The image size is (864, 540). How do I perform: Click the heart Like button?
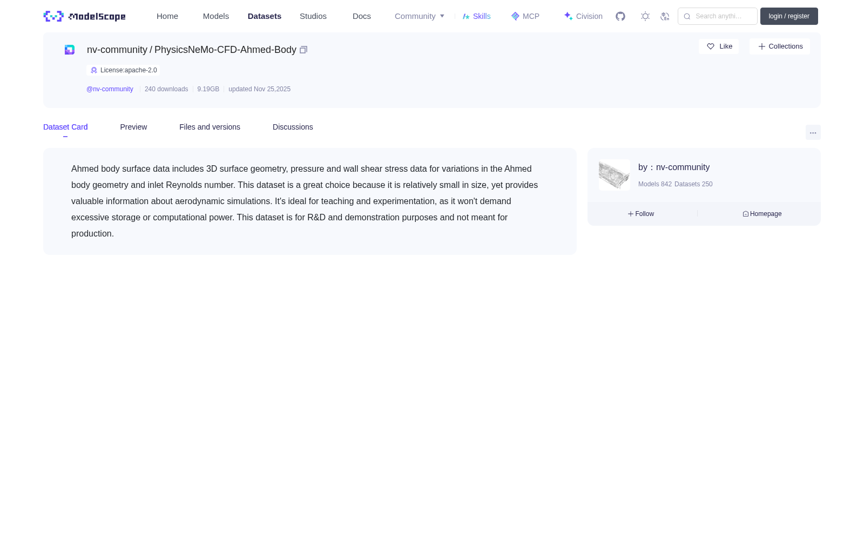[719, 46]
